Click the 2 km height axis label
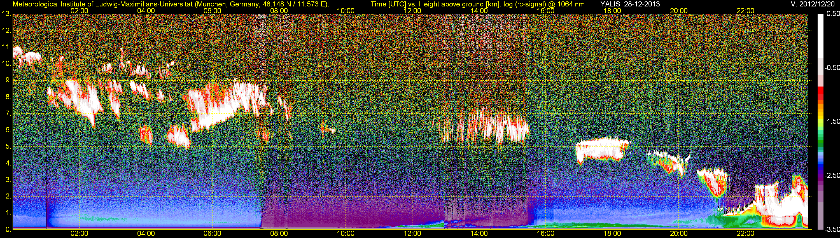Screen dimensions: 840x238 click(8, 196)
